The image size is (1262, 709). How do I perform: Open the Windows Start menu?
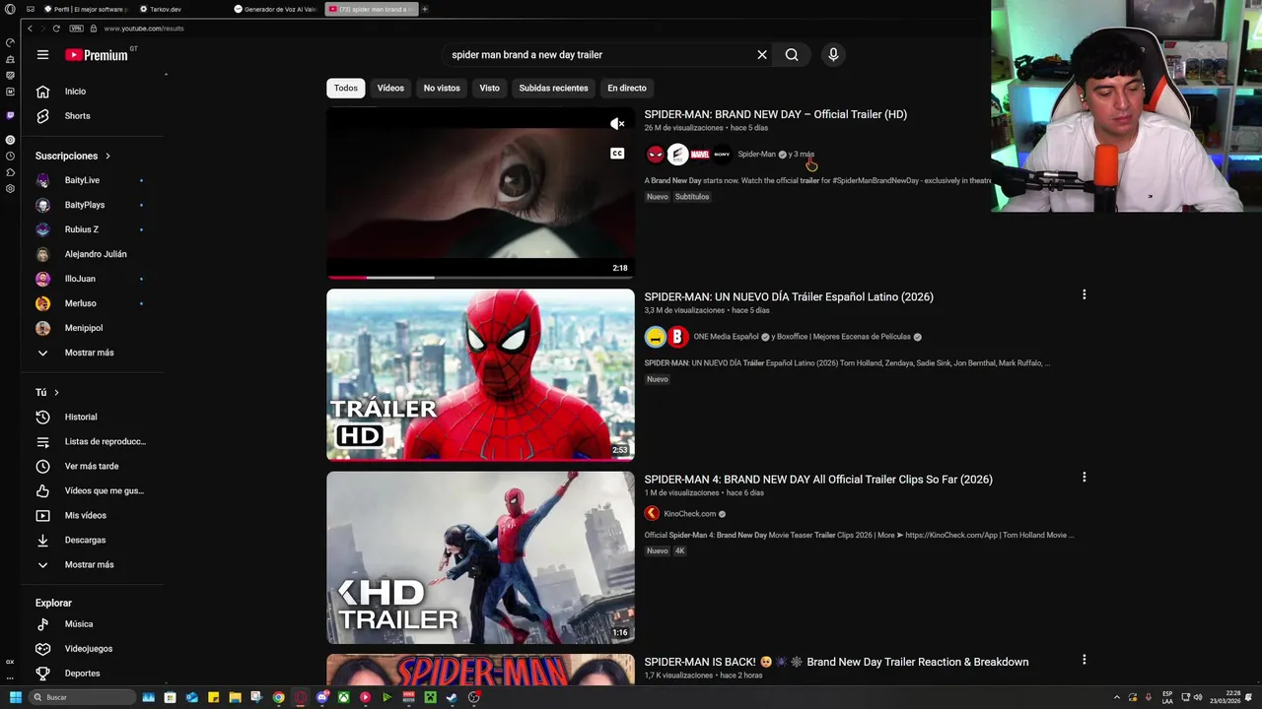point(15,697)
